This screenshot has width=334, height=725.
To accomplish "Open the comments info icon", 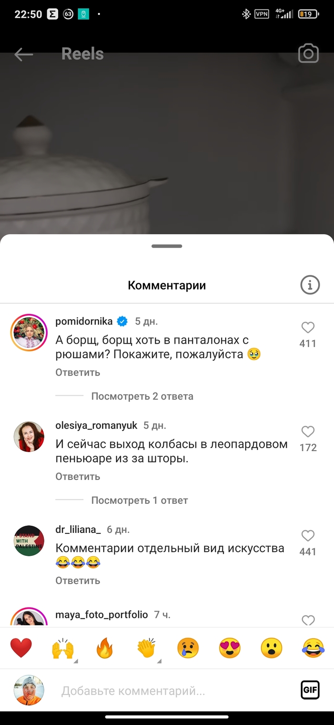I will [310, 285].
